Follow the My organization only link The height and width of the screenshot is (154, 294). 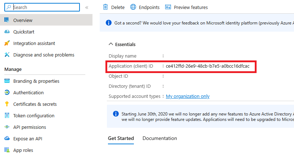(187, 96)
